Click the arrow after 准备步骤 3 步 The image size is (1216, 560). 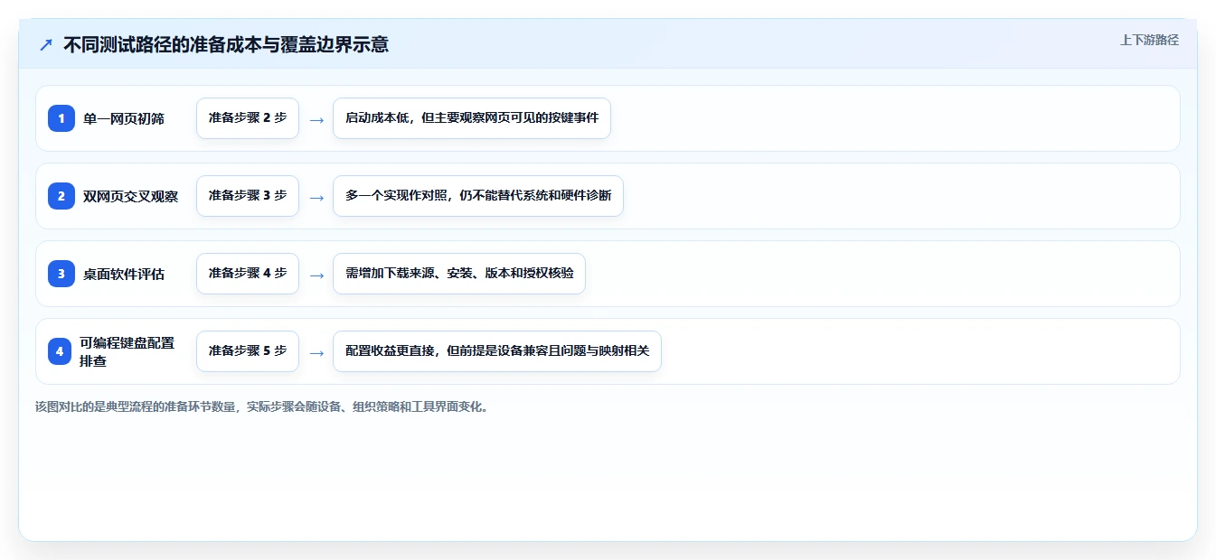coord(316,197)
